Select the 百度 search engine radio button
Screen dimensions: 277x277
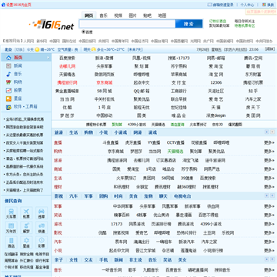(83, 32)
